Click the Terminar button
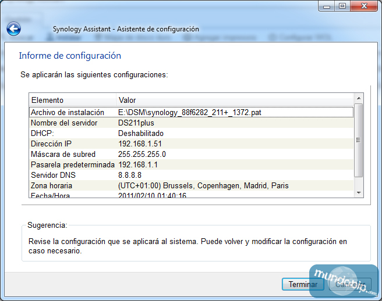382x301 pixels. point(303,284)
